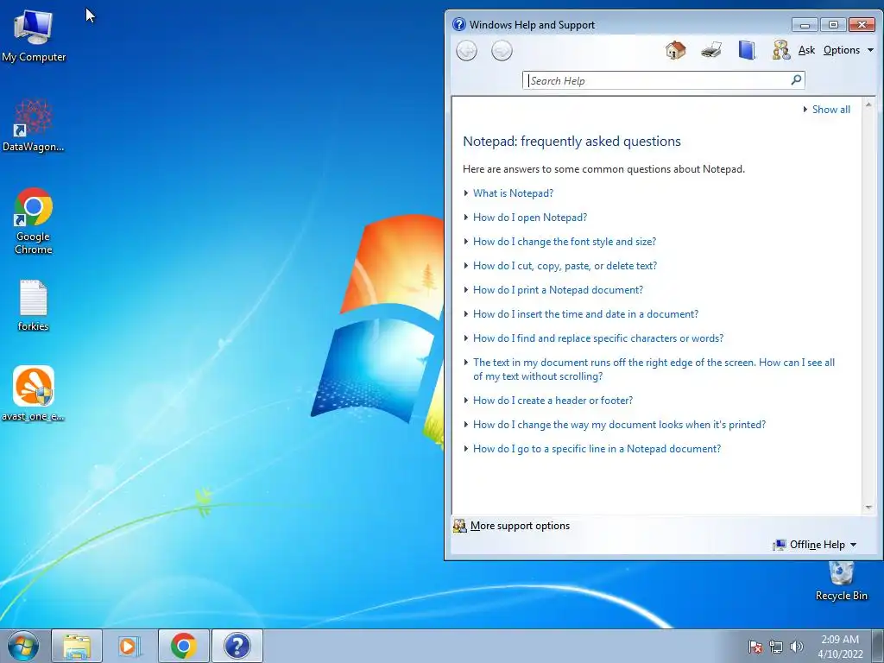Click the More support options link
Image resolution: width=884 pixels, height=663 pixels.
pos(520,526)
